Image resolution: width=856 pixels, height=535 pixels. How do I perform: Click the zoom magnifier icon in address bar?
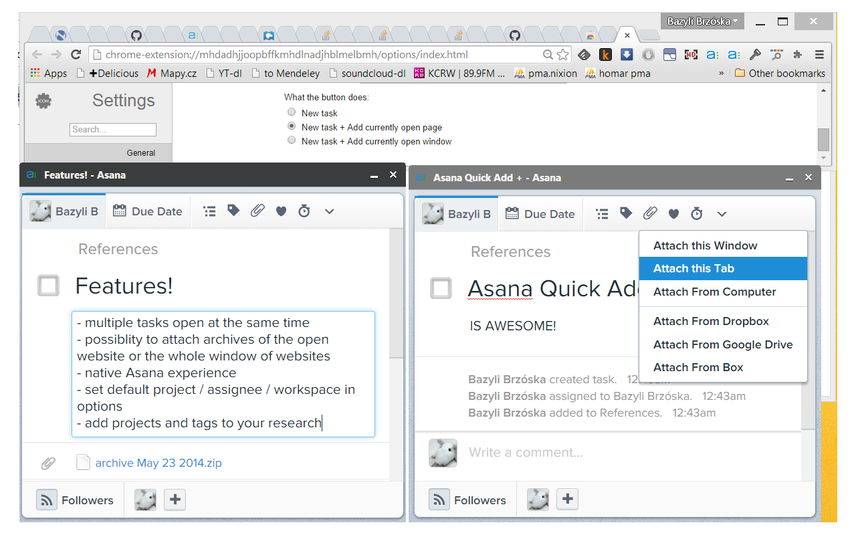click(548, 55)
